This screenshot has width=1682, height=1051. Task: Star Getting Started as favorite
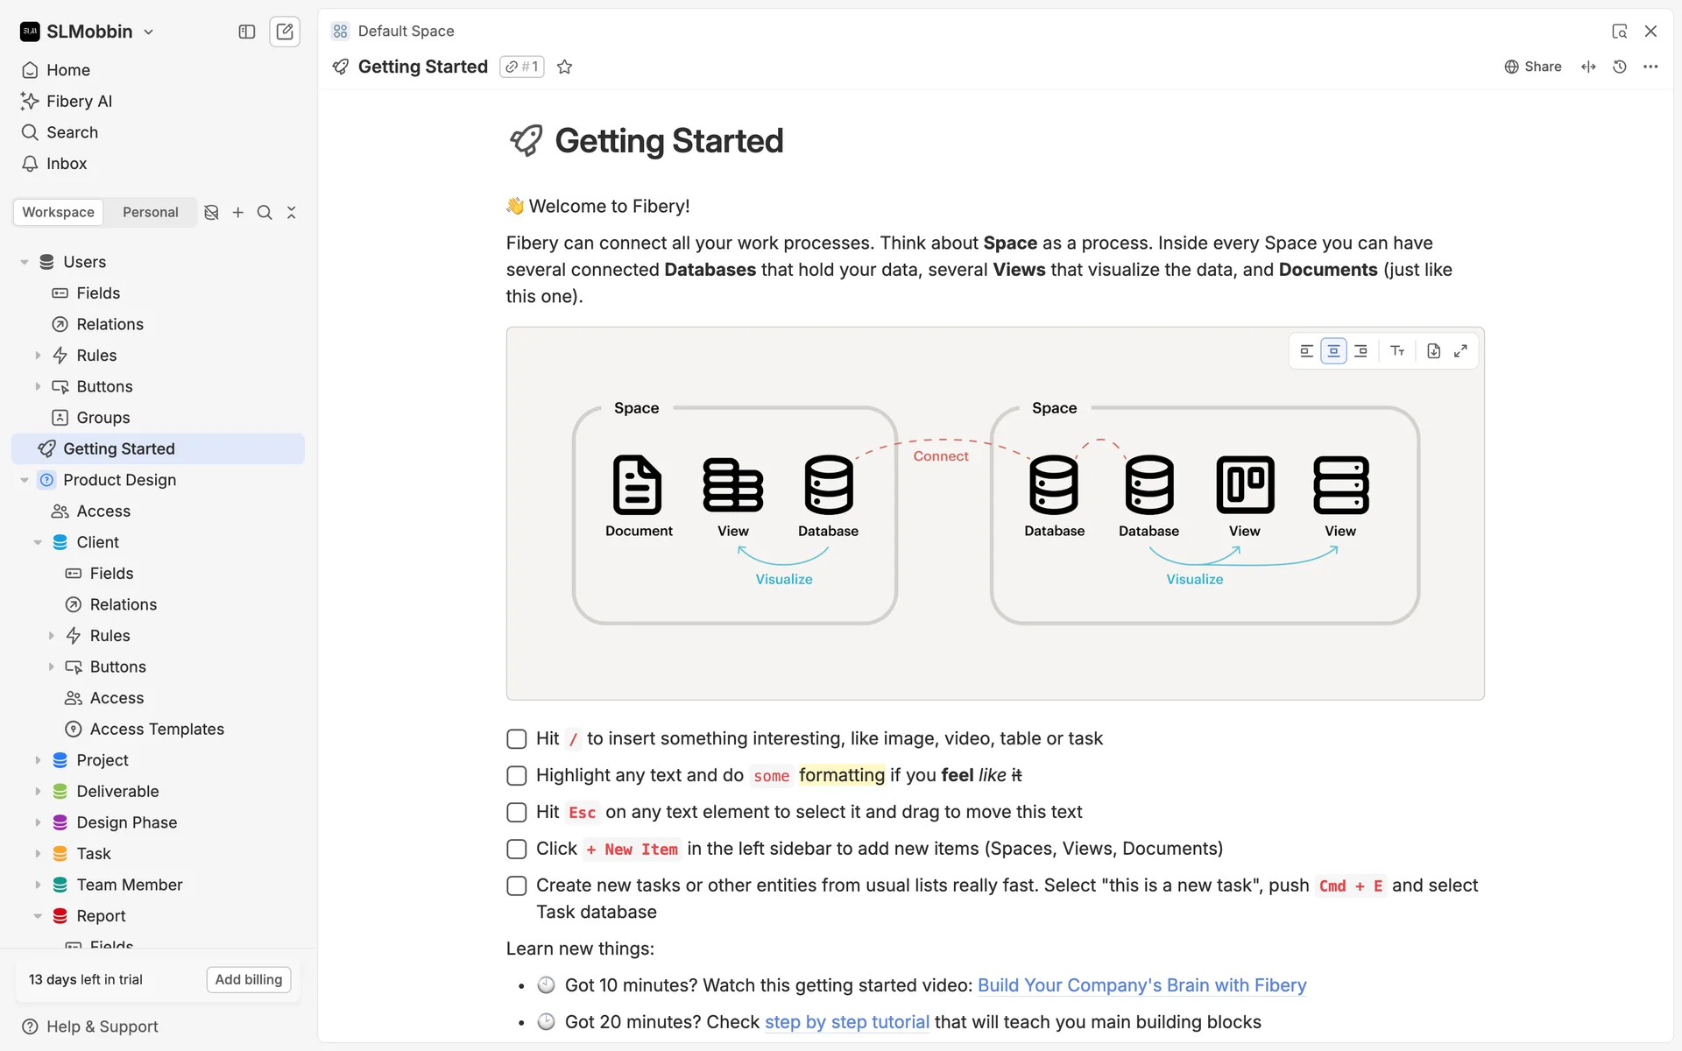pos(565,67)
